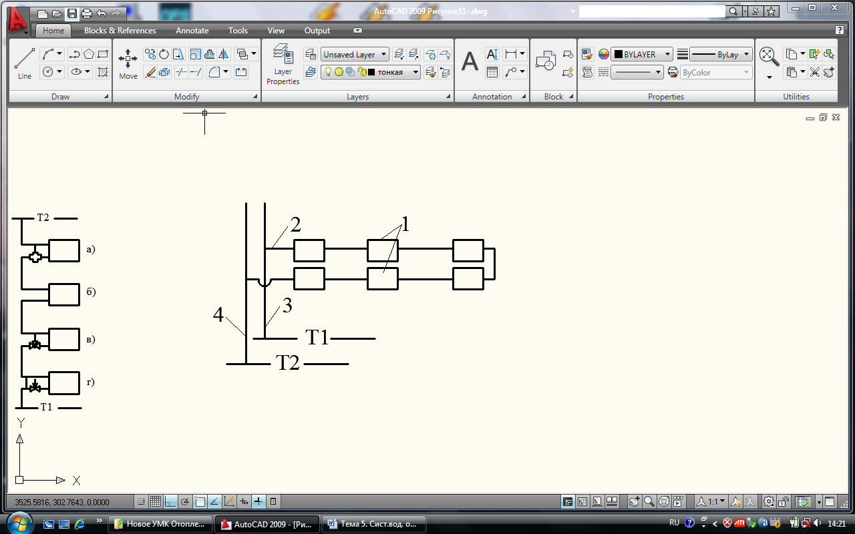Toggle Snap mode in status bar
Image resolution: width=855 pixels, height=534 pixels.
[x=142, y=501]
